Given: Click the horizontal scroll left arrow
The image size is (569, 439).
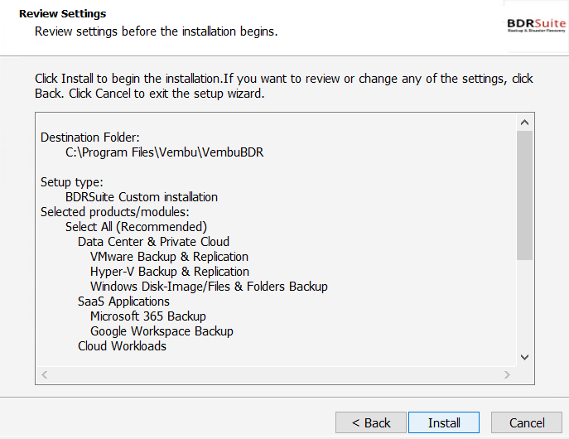Looking at the screenshot, I should pyautogui.click(x=44, y=374).
